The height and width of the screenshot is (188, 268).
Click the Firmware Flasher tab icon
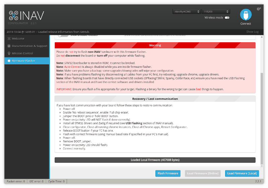9,61
